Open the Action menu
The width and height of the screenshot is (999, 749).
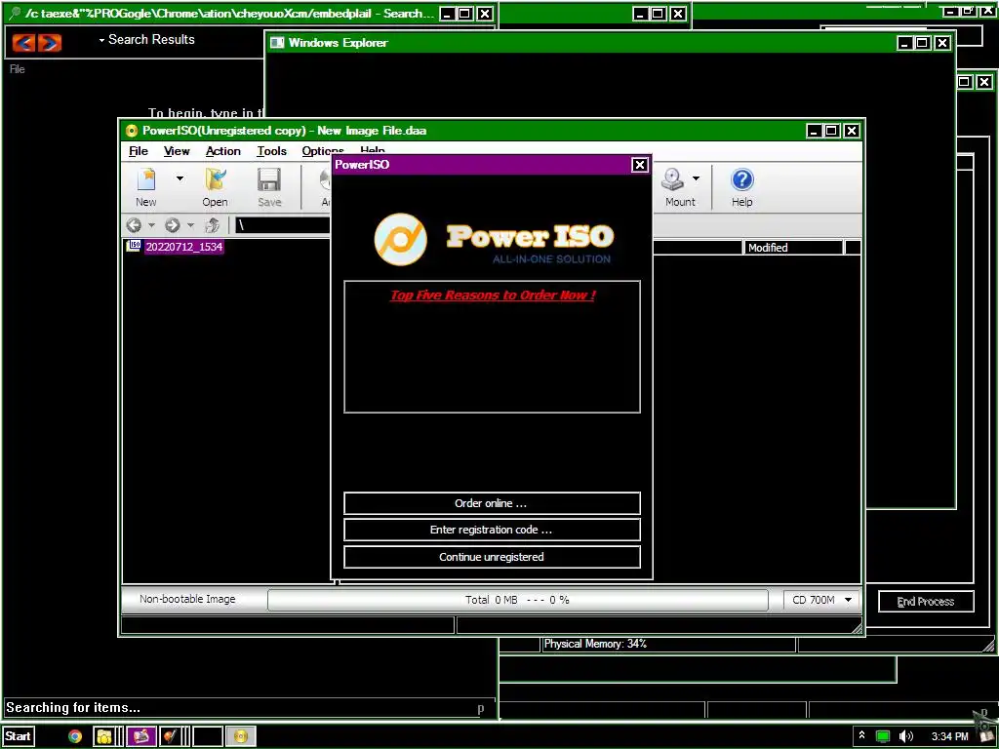point(223,151)
